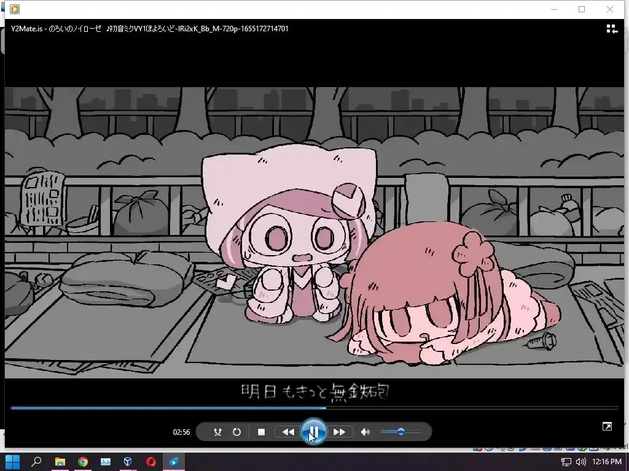Viewport: 629px width, 471px height.
Task: Mute the player volume
Action: (365, 432)
